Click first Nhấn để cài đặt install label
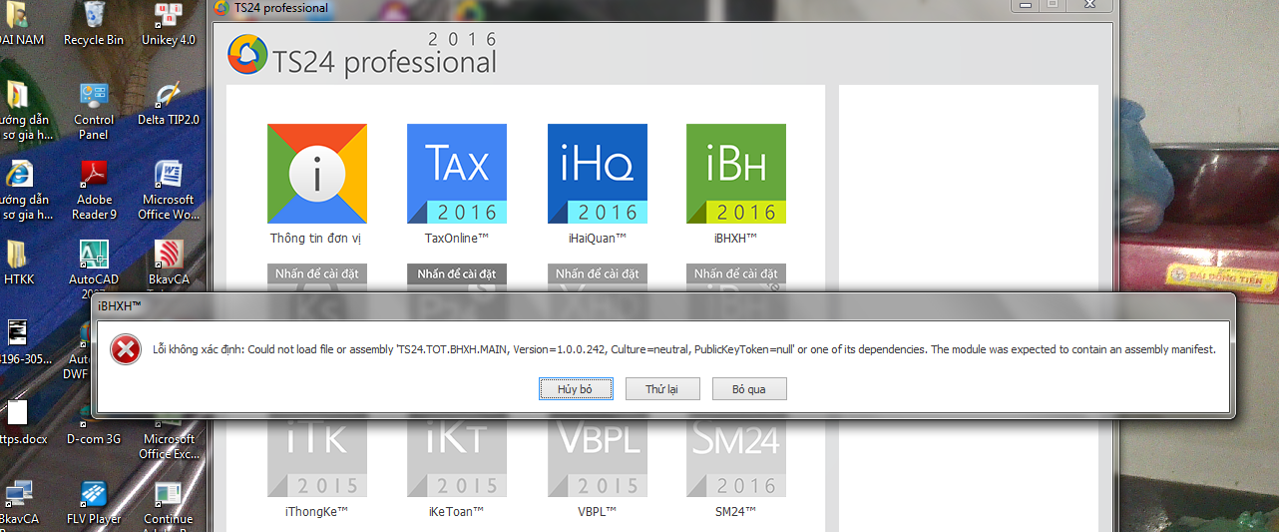Viewport: 1279px width, 532px height. coord(316,273)
